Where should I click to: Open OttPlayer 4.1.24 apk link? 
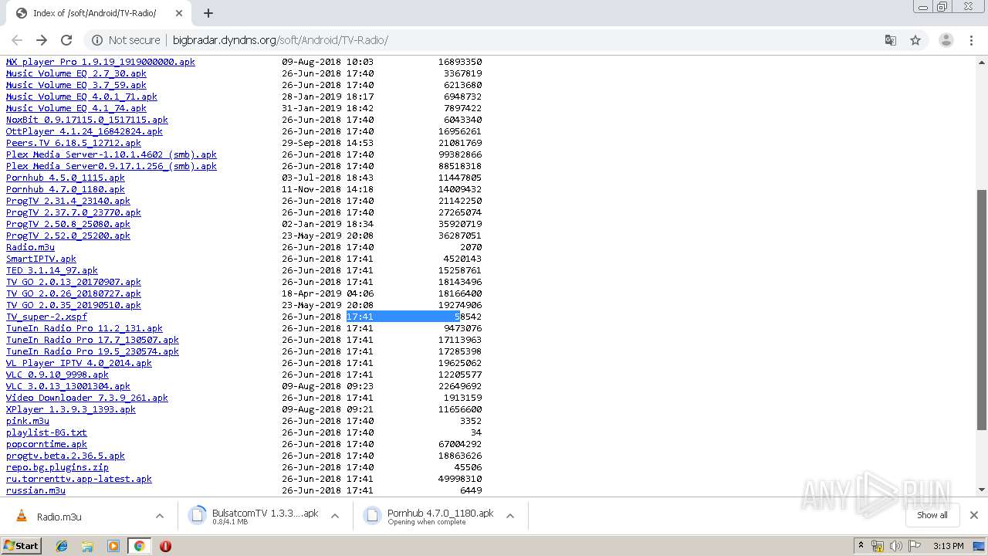tap(84, 131)
